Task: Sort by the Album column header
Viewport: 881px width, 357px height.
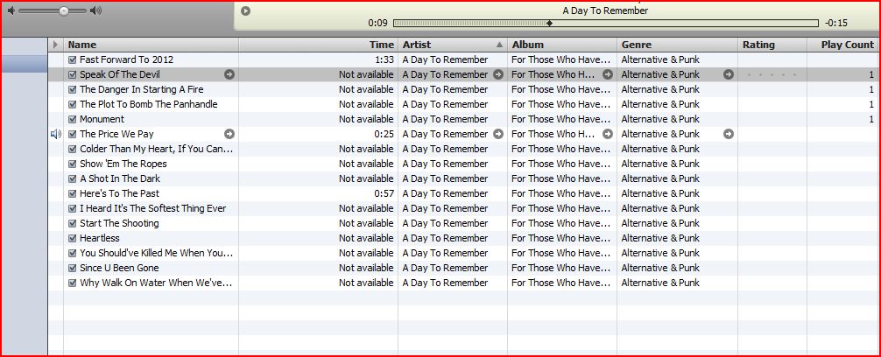Action: coord(562,45)
